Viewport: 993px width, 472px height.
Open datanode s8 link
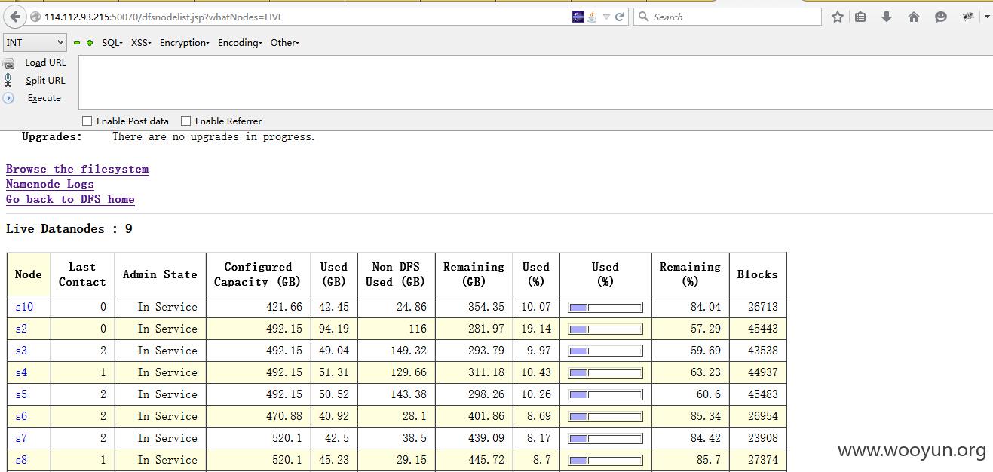pyautogui.click(x=21, y=460)
